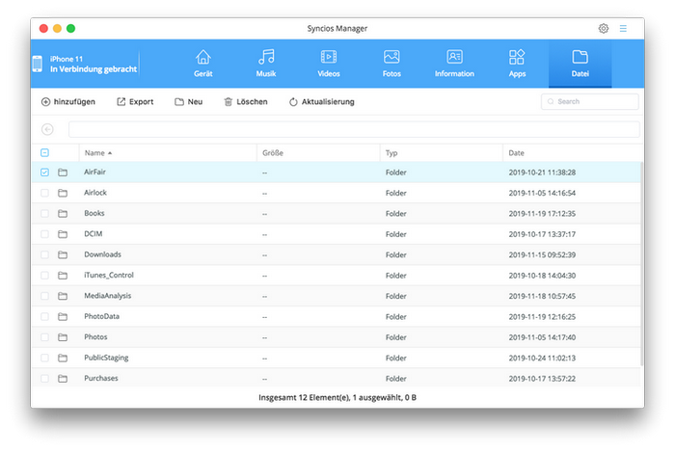The width and height of the screenshot is (675, 452).
Task: Uncheck the AirFair folder checkbox
Action: point(44,173)
